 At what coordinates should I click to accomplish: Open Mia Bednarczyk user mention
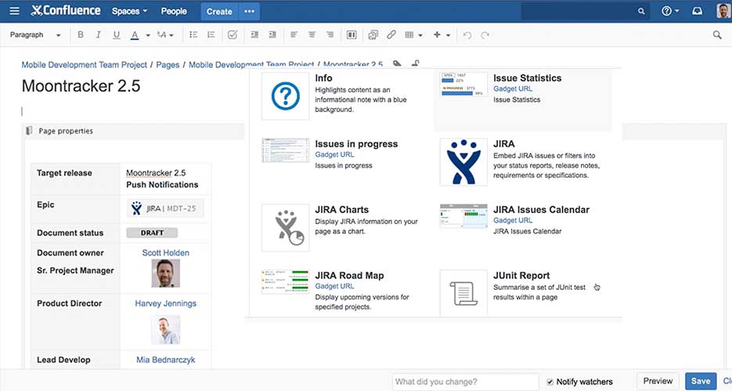click(x=165, y=360)
